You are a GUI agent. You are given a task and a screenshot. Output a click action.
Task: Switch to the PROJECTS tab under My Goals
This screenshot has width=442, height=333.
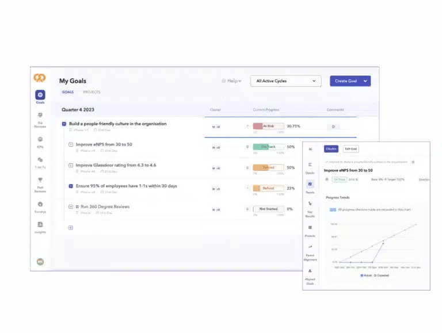92,92
